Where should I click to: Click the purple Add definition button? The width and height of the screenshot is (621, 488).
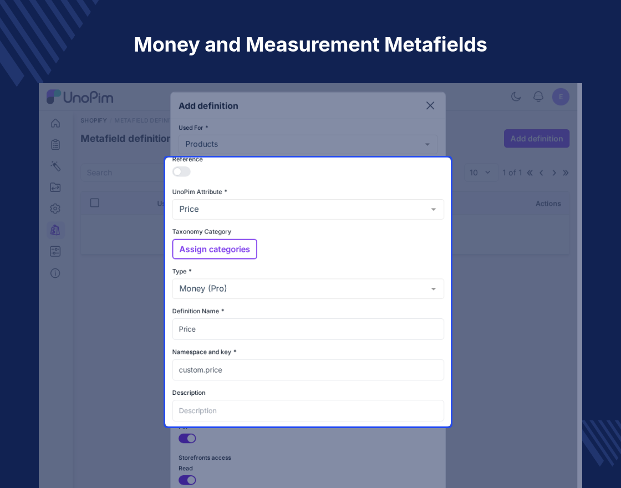pyautogui.click(x=537, y=139)
